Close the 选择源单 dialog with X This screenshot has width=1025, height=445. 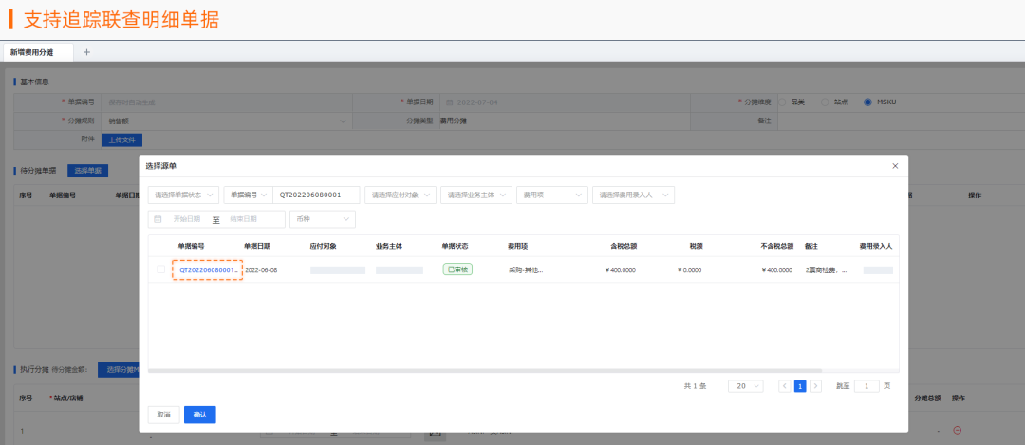[895, 166]
